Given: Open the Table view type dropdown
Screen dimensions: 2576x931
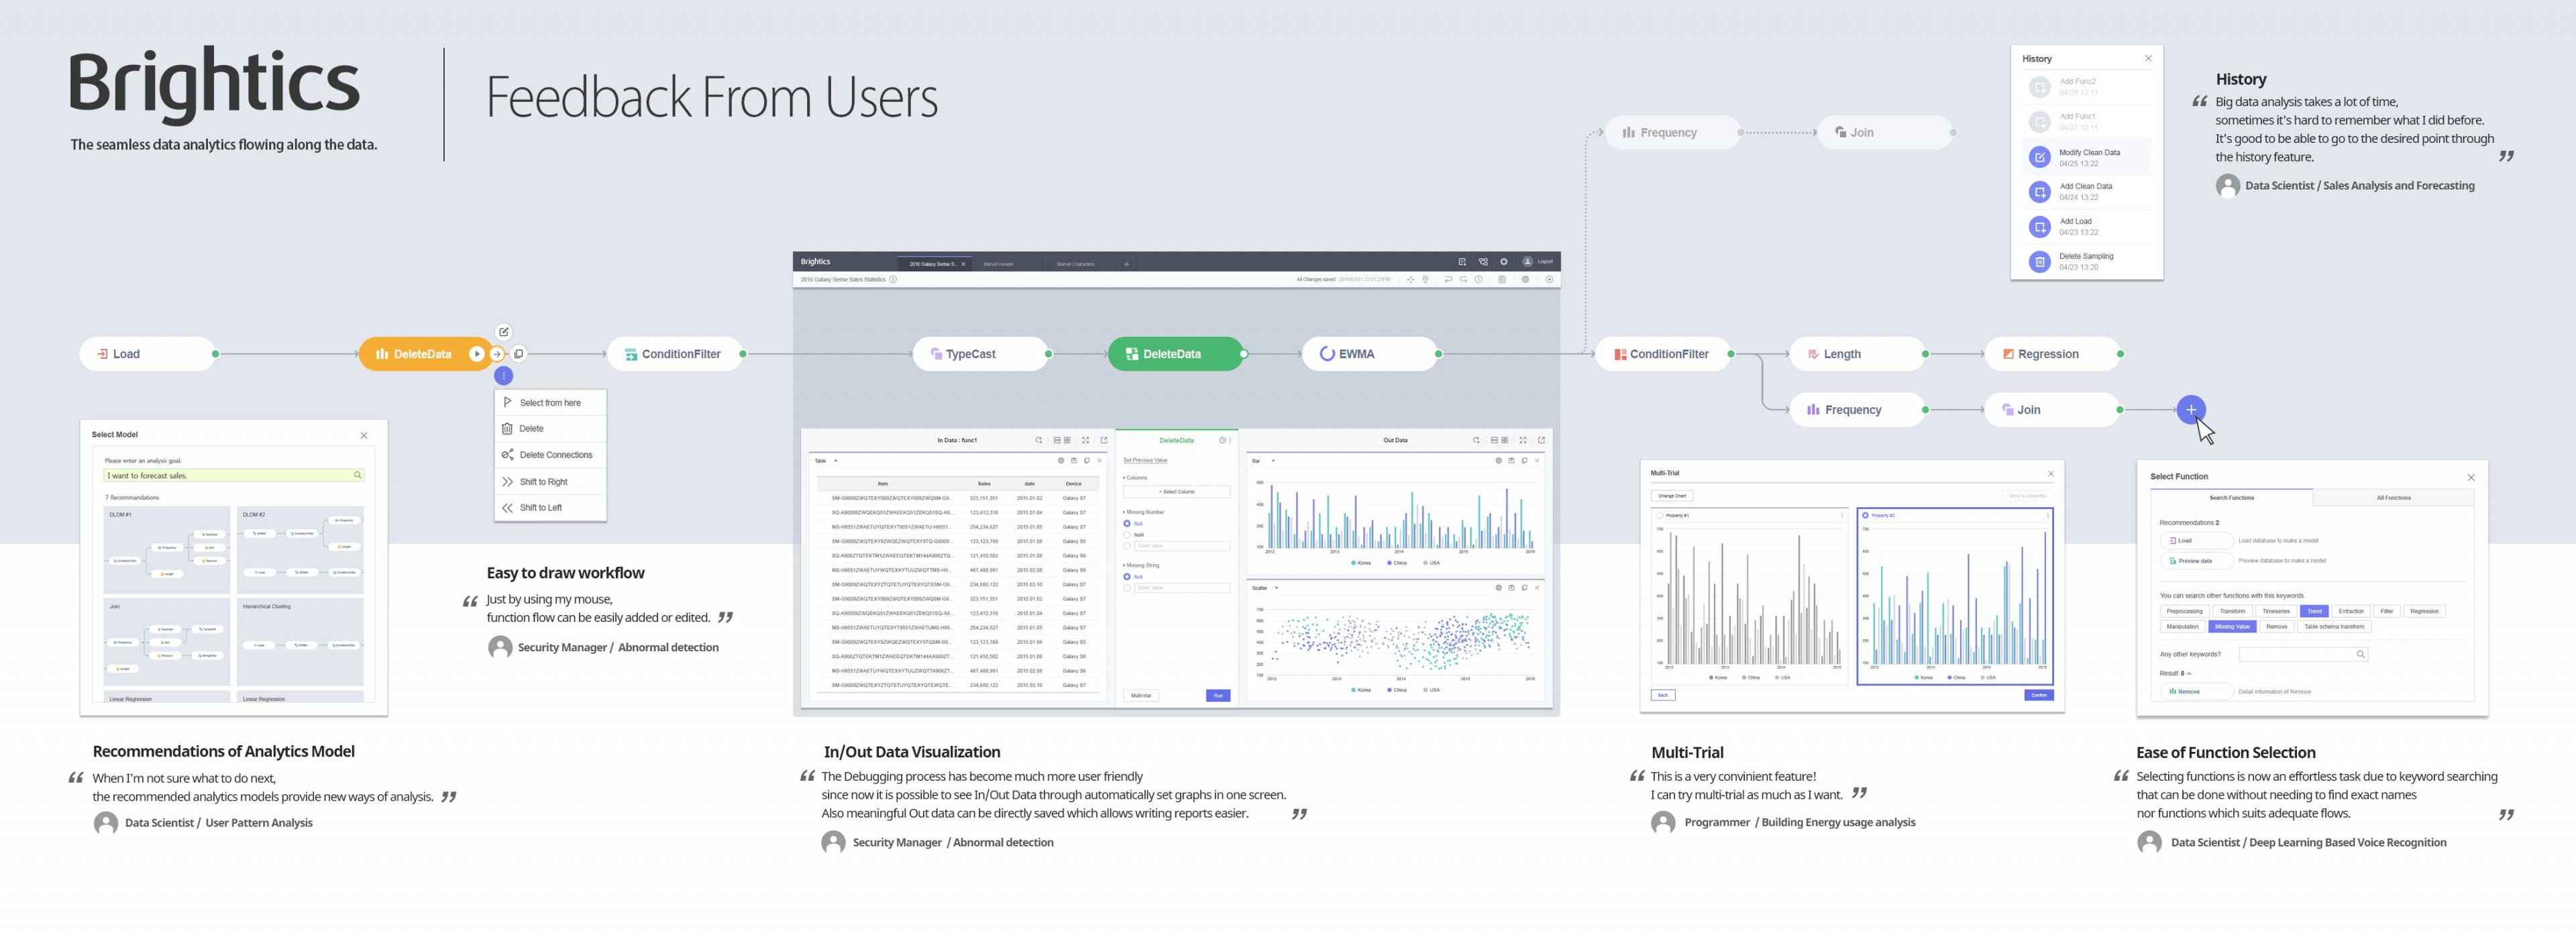Looking at the screenshot, I should click(x=835, y=461).
